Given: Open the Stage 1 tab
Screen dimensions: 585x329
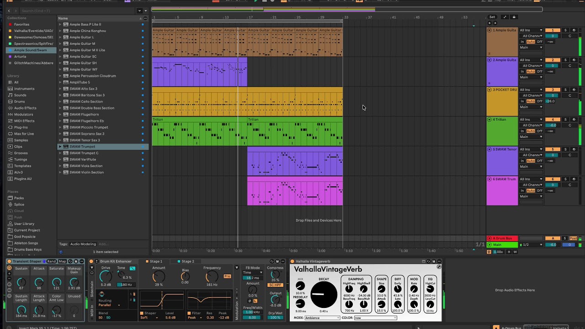Looking at the screenshot, I should [x=153, y=261].
